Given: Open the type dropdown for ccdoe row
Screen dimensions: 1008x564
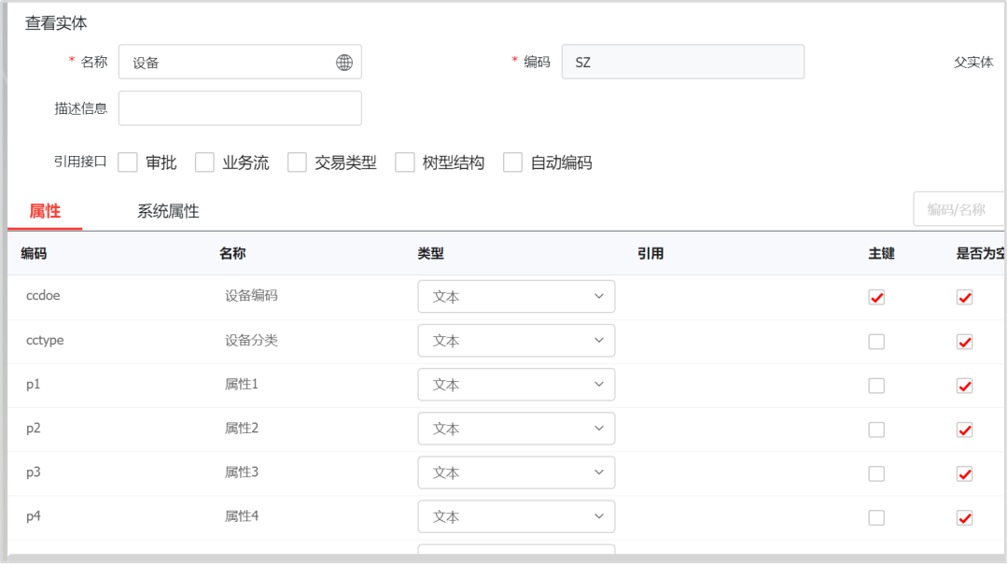Looking at the screenshot, I should [516, 296].
